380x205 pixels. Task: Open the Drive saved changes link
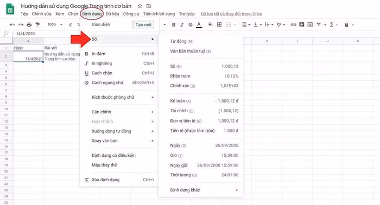[231, 14]
